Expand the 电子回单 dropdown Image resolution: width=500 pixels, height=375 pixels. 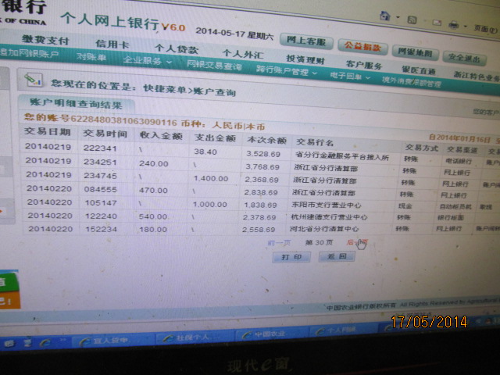click(349, 77)
